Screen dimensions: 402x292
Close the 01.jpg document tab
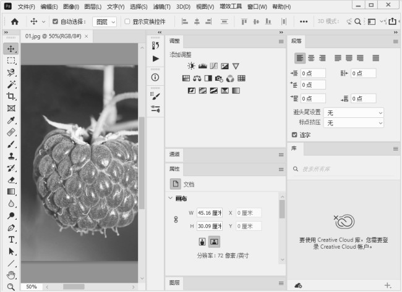click(87, 36)
